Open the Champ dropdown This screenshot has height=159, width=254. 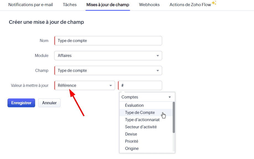click(108, 71)
